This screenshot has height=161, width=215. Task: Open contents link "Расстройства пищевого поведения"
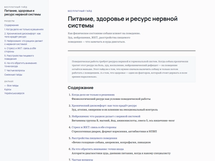[x=94, y=138]
